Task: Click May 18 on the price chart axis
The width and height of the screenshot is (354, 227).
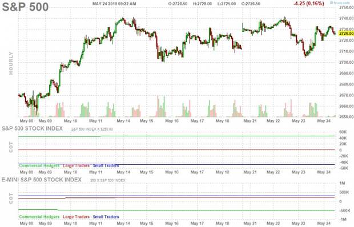Action: click(222, 121)
